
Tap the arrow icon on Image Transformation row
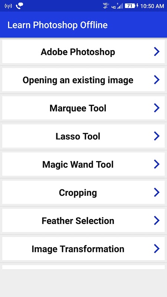click(x=157, y=249)
